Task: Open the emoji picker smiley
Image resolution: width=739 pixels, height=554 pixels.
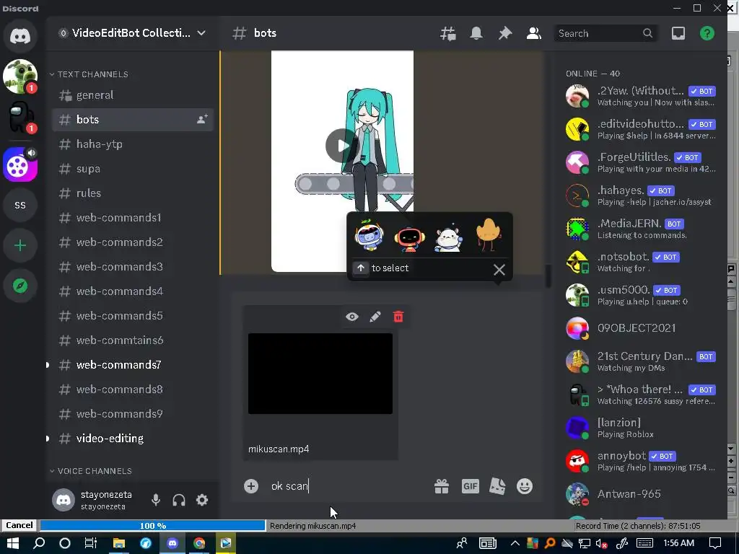Action: click(x=525, y=486)
